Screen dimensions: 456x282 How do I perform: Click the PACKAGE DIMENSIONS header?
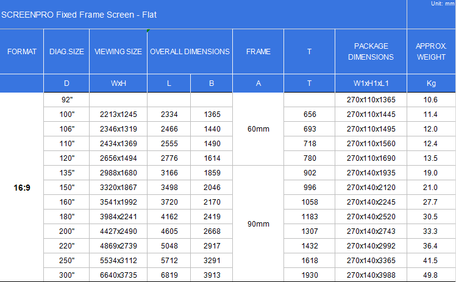[x=371, y=52]
